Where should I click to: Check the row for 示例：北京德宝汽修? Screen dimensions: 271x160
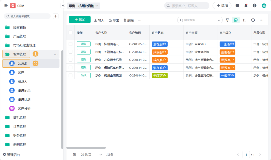tap(71, 60)
